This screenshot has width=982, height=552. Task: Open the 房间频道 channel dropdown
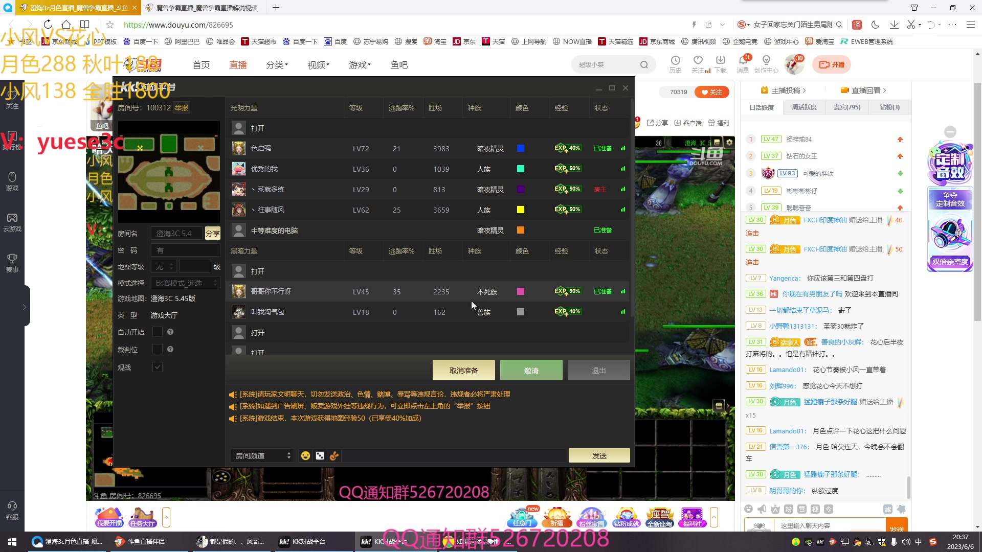pyautogui.click(x=262, y=455)
